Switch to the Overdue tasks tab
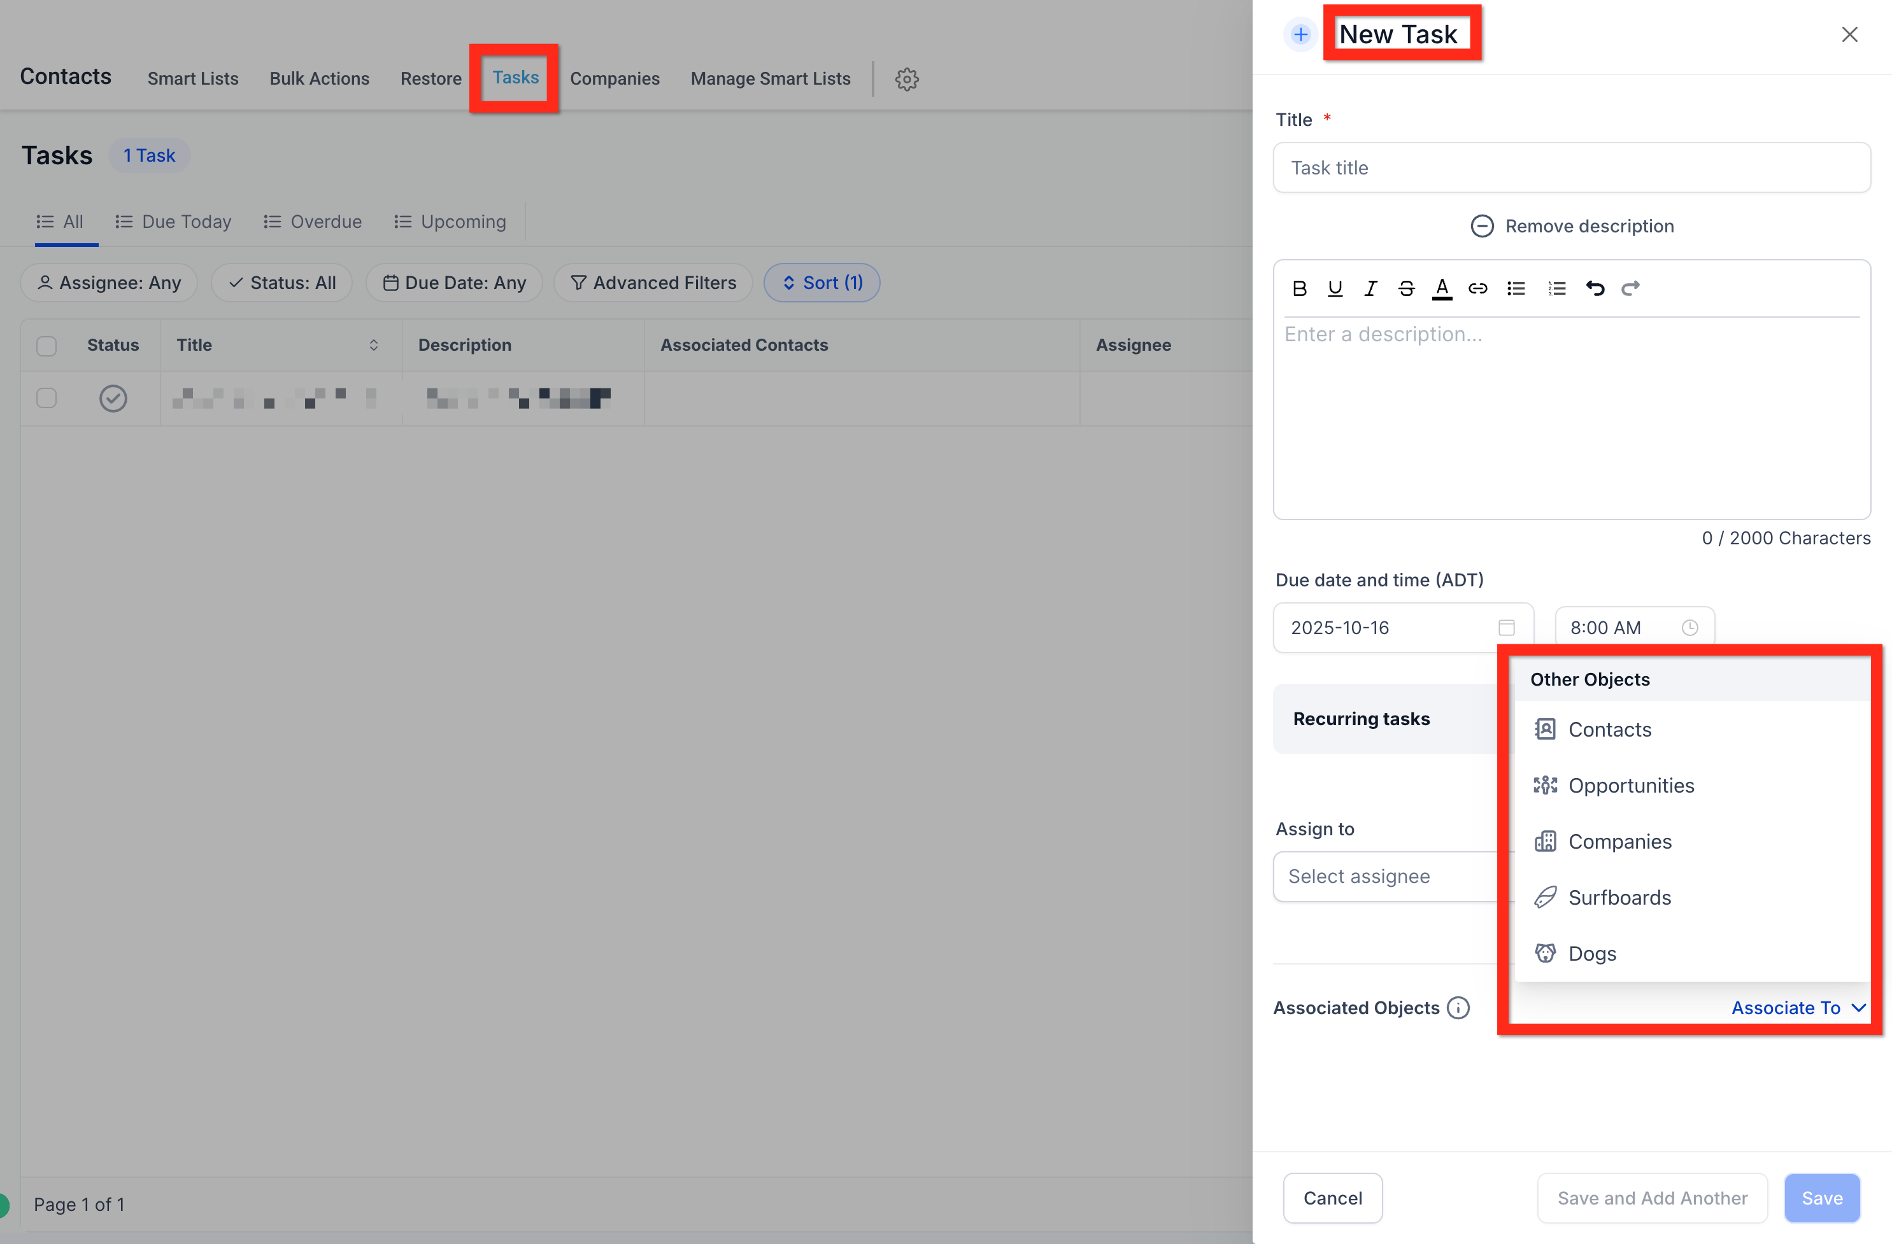 click(313, 222)
